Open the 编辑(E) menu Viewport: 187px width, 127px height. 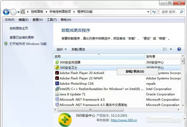(23, 20)
